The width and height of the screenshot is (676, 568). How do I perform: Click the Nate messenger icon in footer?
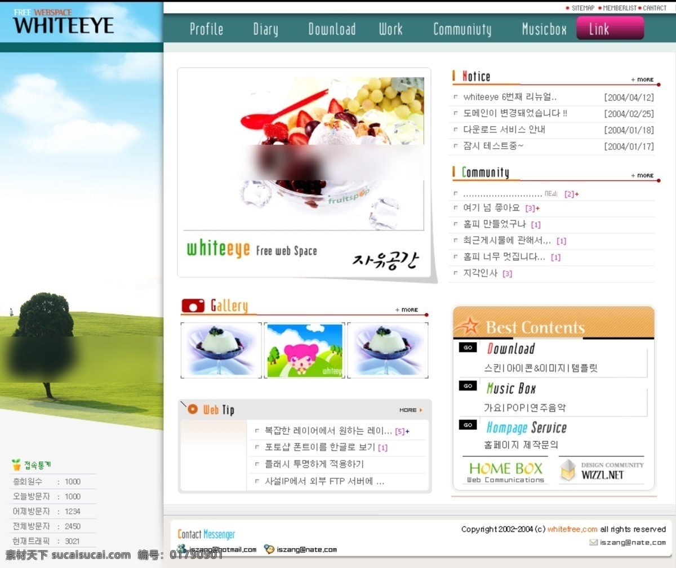(x=269, y=549)
